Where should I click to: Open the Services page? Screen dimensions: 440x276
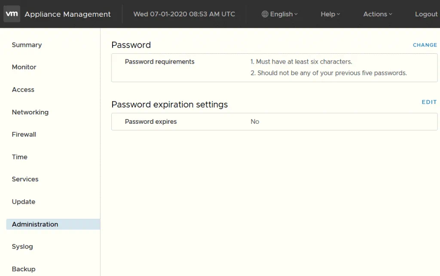(25, 179)
